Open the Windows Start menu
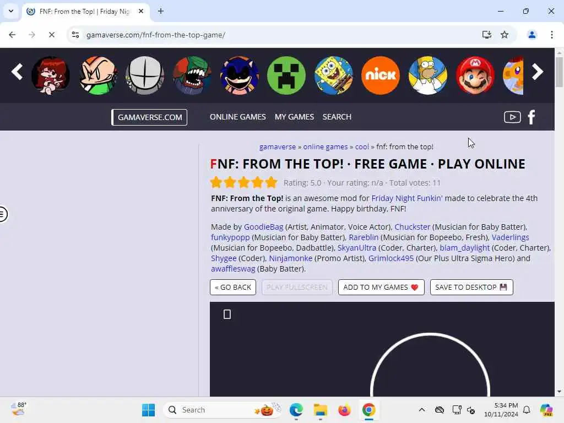This screenshot has height=423, width=564. [x=148, y=410]
